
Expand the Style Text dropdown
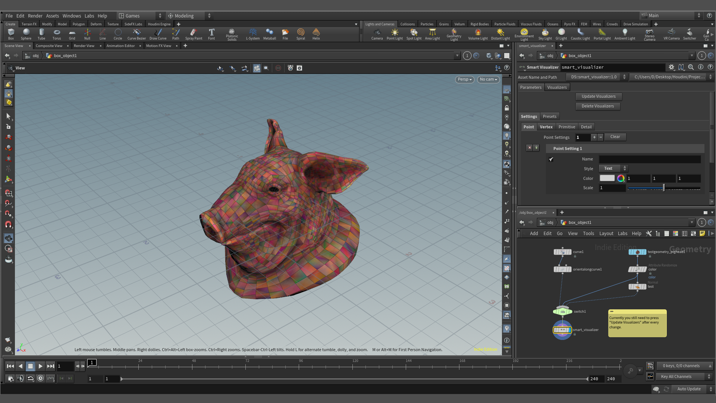(x=613, y=169)
